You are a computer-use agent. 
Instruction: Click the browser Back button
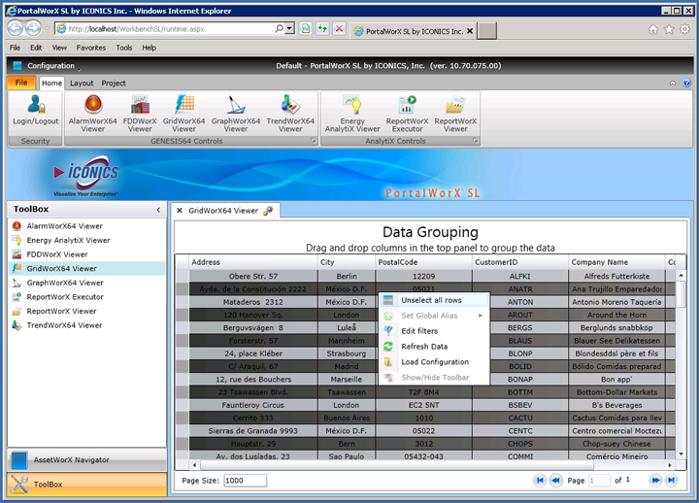point(15,28)
